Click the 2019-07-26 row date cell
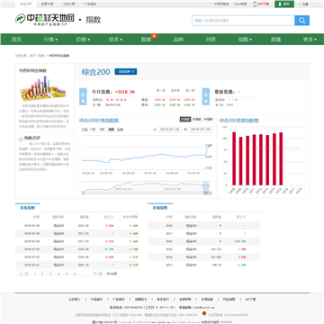 pos(31,226)
